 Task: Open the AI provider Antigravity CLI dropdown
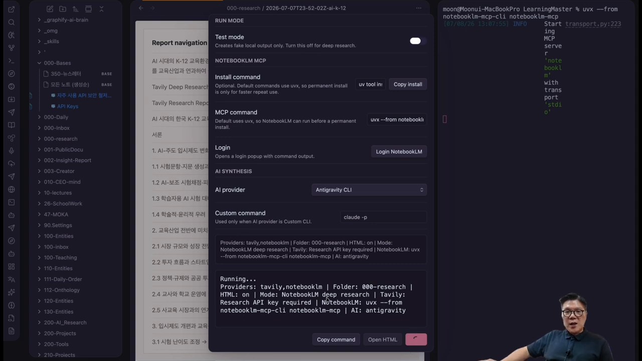click(369, 190)
